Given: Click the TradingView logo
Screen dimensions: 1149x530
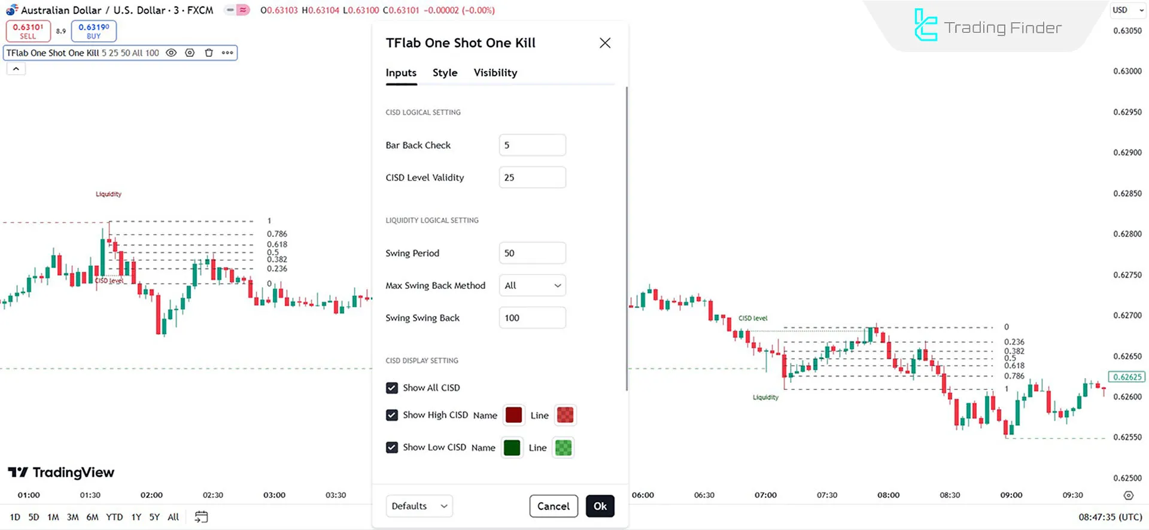Looking at the screenshot, I should 61,473.
